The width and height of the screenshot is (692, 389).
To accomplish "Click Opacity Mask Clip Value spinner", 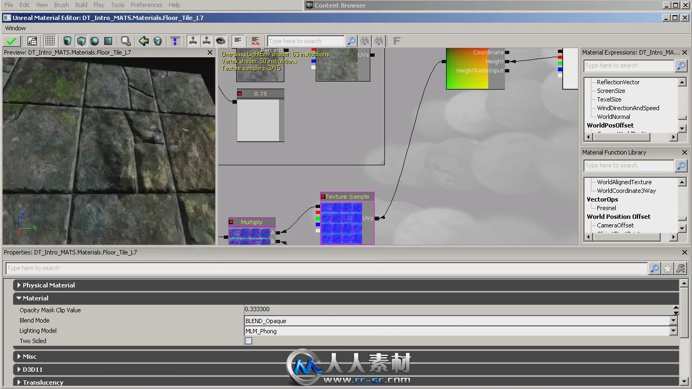I will (676, 310).
